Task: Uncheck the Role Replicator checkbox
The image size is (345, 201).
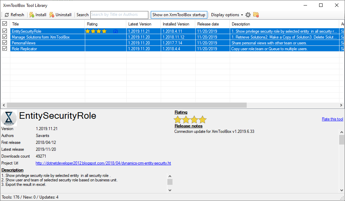Action: 4,49
